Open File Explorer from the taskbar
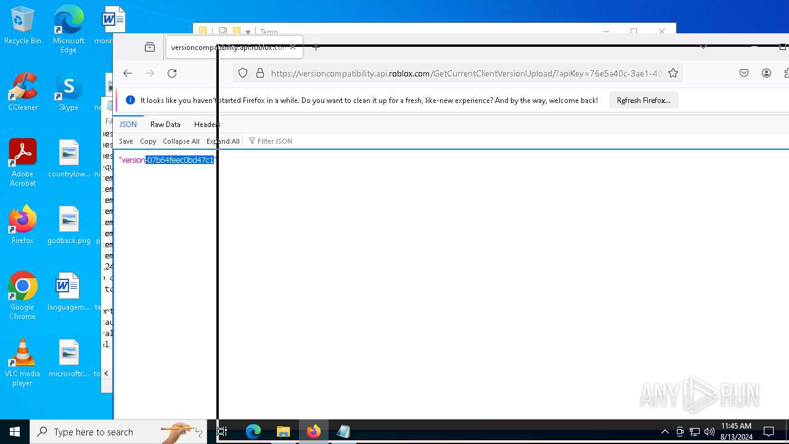The width and height of the screenshot is (789, 444). pos(284,432)
